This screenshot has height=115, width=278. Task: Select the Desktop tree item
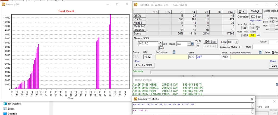(10, 114)
